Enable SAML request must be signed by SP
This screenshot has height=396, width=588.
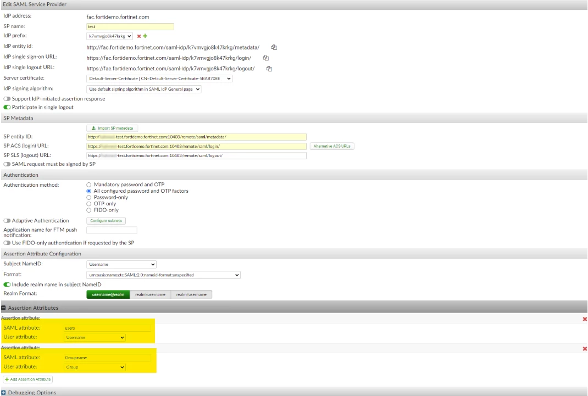pyautogui.click(x=7, y=164)
